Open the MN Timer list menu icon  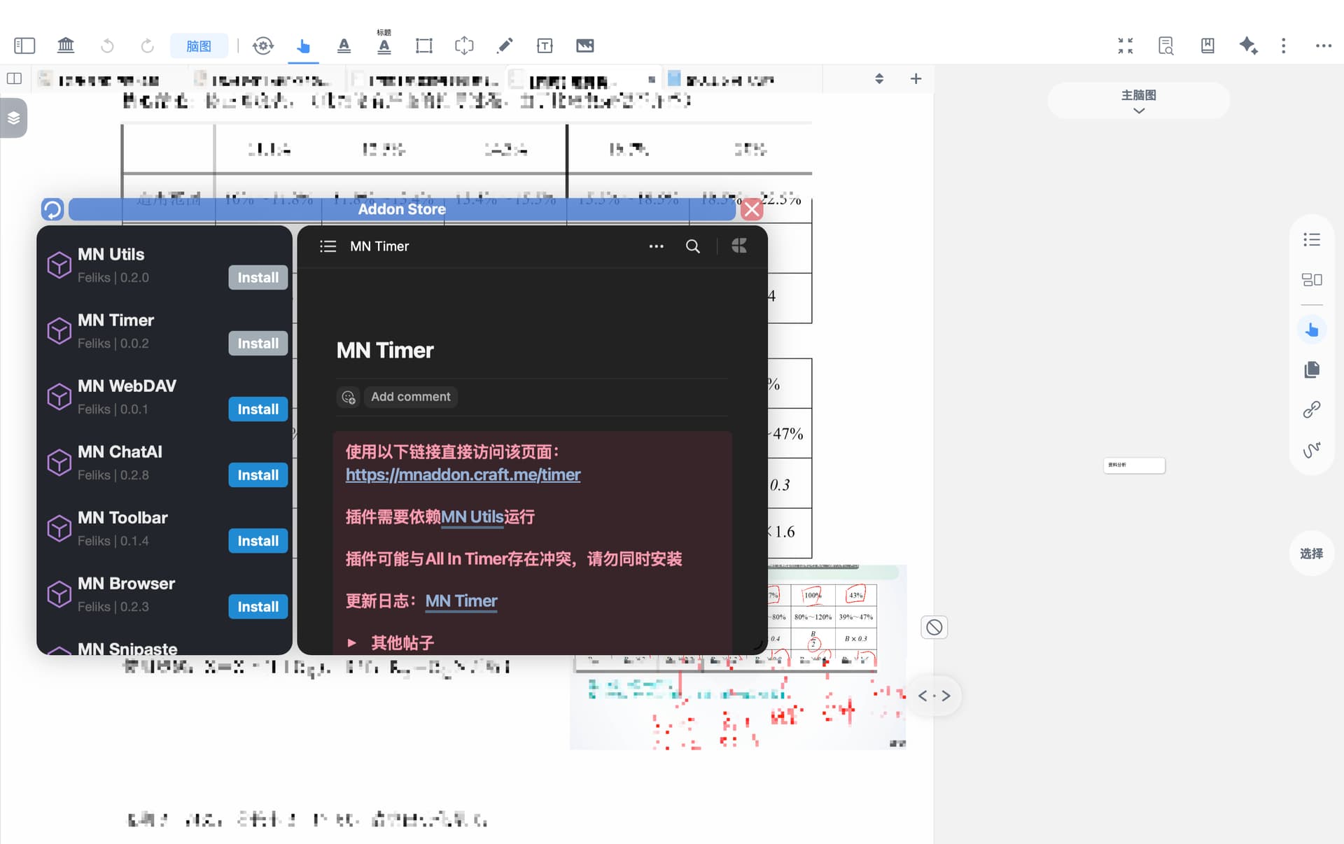pyautogui.click(x=328, y=246)
